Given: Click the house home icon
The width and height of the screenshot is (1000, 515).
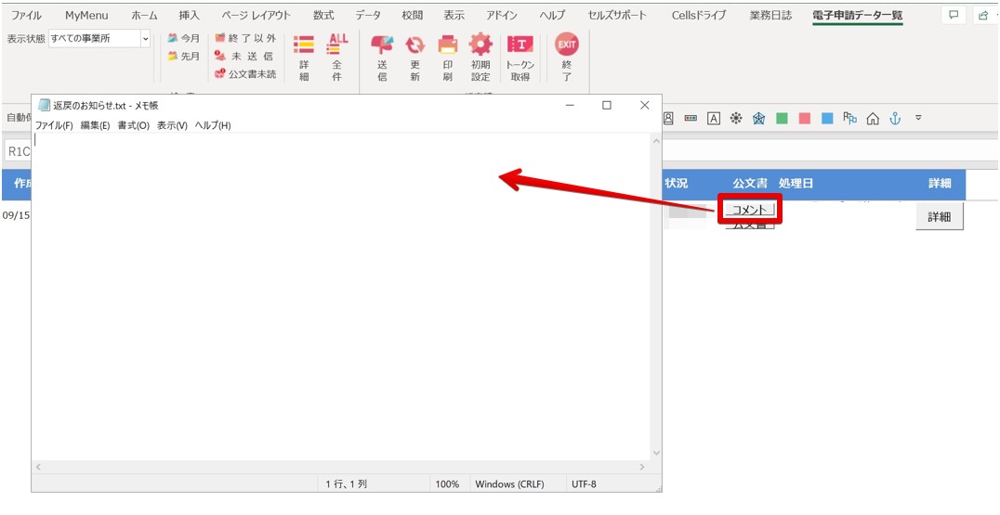Looking at the screenshot, I should pyautogui.click(x=873, y=118).
